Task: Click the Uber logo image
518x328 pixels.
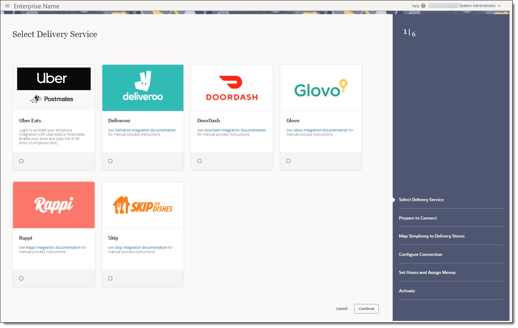Action: tap(54, 79)
